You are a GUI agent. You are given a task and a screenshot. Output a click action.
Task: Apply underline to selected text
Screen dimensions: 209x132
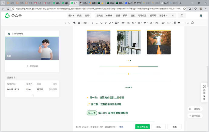[101, 23]
